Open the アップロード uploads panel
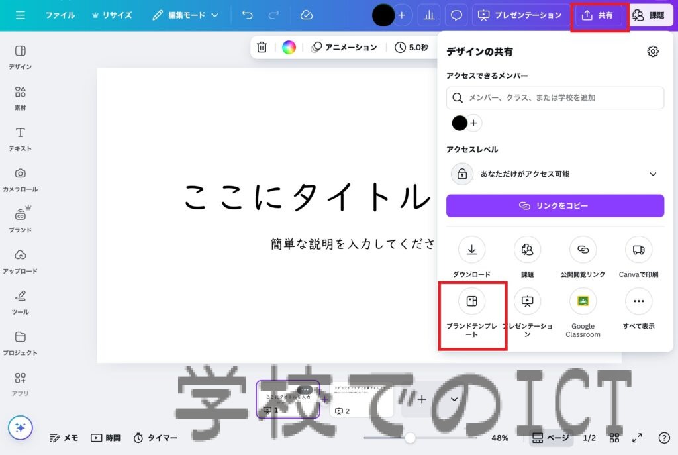The width and height of the screenshot is (678, 455). (21, 261)
